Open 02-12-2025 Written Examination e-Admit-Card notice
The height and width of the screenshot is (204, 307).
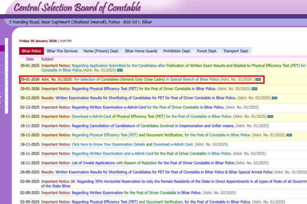[x=148, y=107]
